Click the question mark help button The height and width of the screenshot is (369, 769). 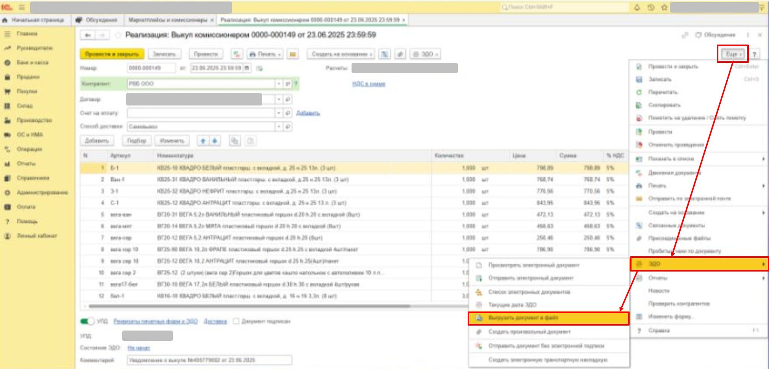point(754,54)
